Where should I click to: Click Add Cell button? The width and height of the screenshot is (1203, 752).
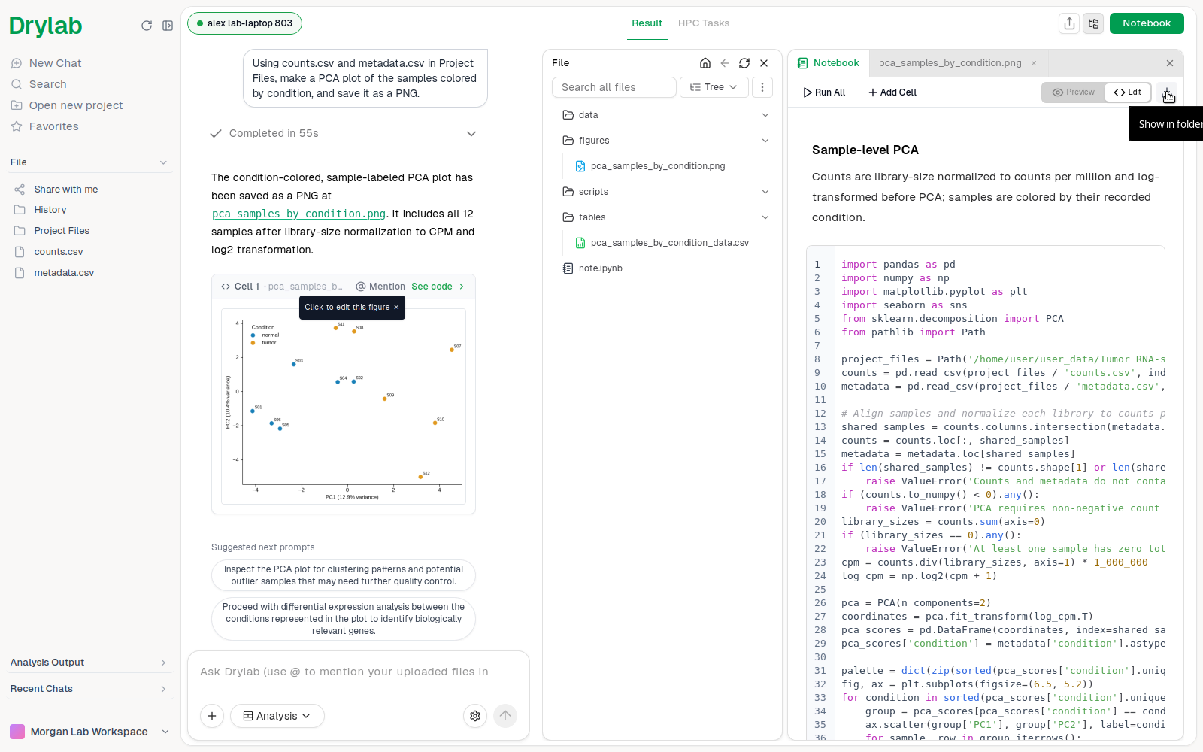892,92
